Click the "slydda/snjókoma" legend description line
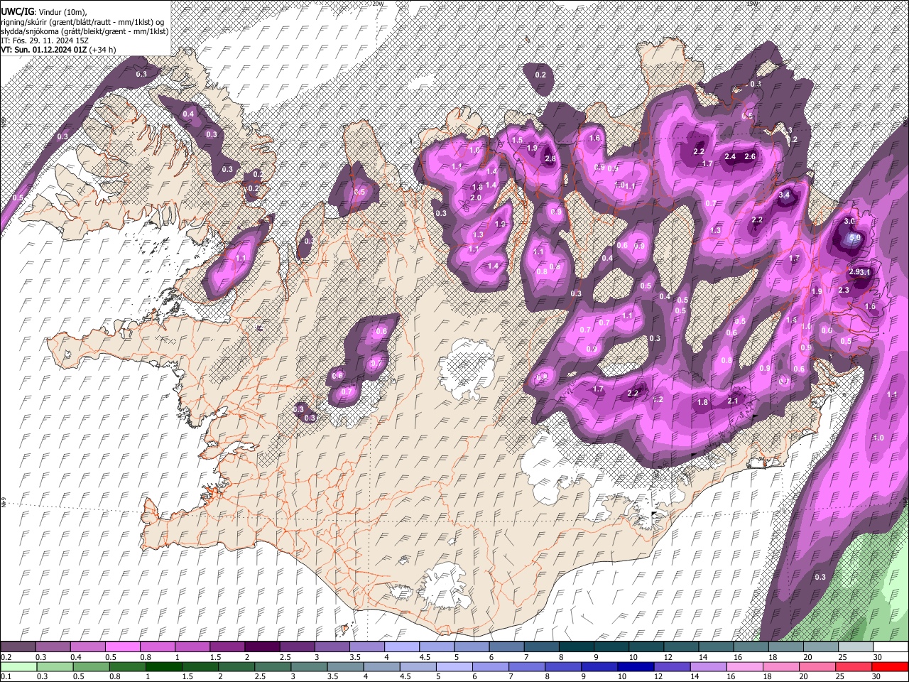Image resolution: width=909 pixels, height=682 pixels. click(85, 31)
